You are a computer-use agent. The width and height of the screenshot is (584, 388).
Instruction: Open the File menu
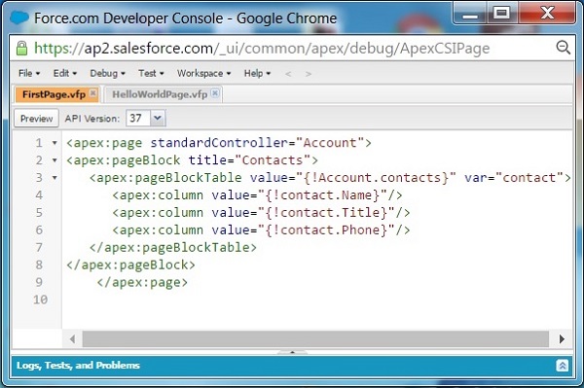point(29,73)
